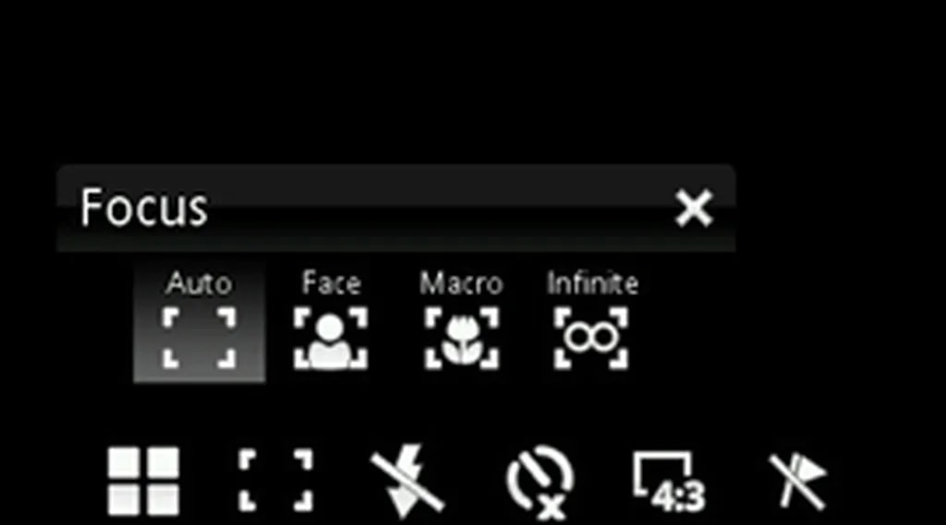Click the dark Focus header bar
946x525 pixels.
tap(395, 208)
